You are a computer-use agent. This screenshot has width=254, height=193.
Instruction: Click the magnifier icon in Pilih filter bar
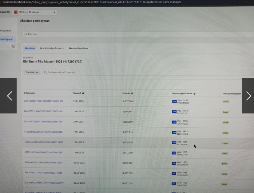(x=26, y=34)
